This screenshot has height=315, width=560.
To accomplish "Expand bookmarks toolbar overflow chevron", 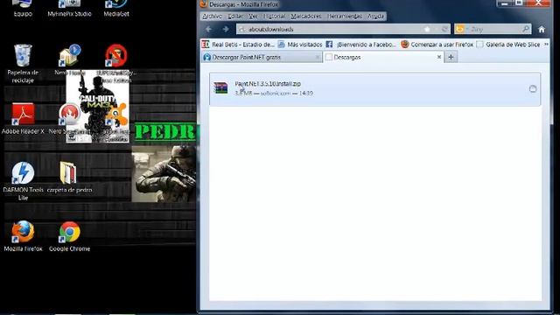I will (546, 45).
